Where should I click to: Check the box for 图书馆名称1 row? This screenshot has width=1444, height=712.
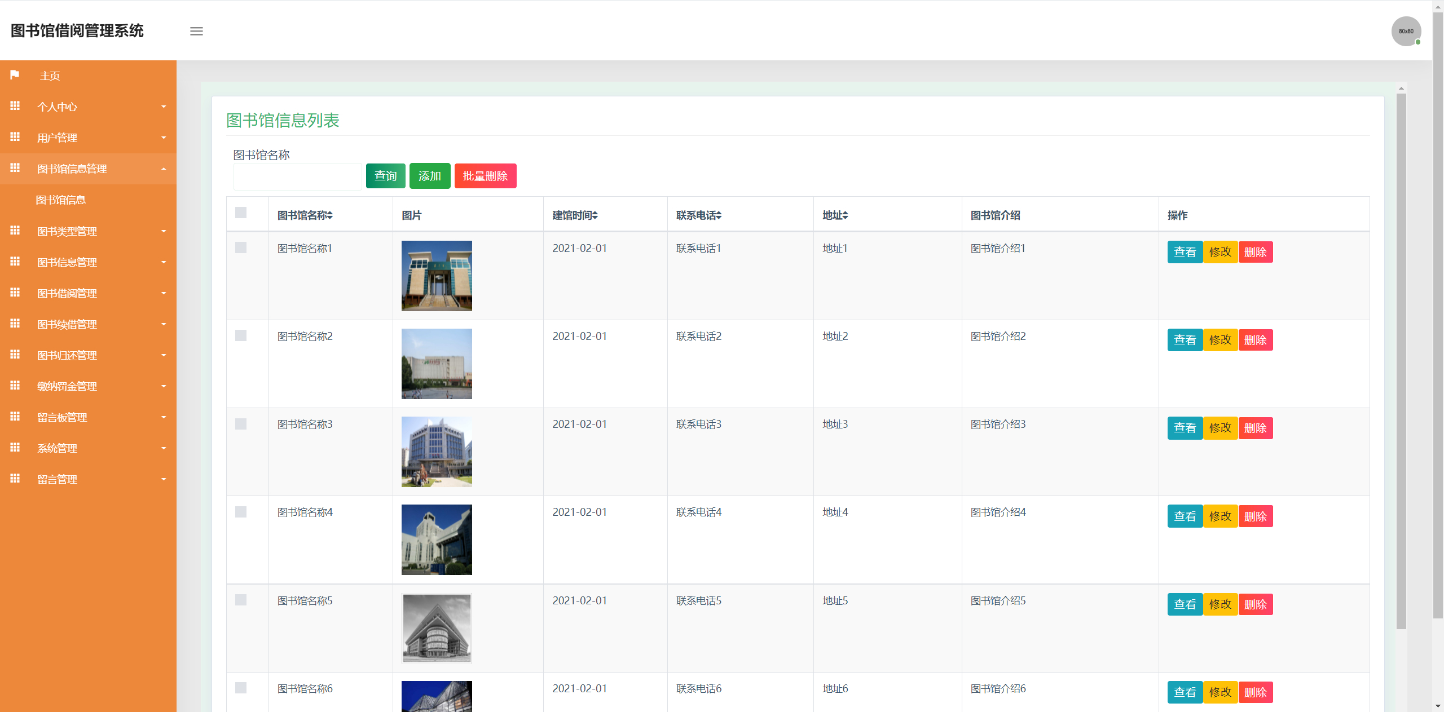pos(241,247)
